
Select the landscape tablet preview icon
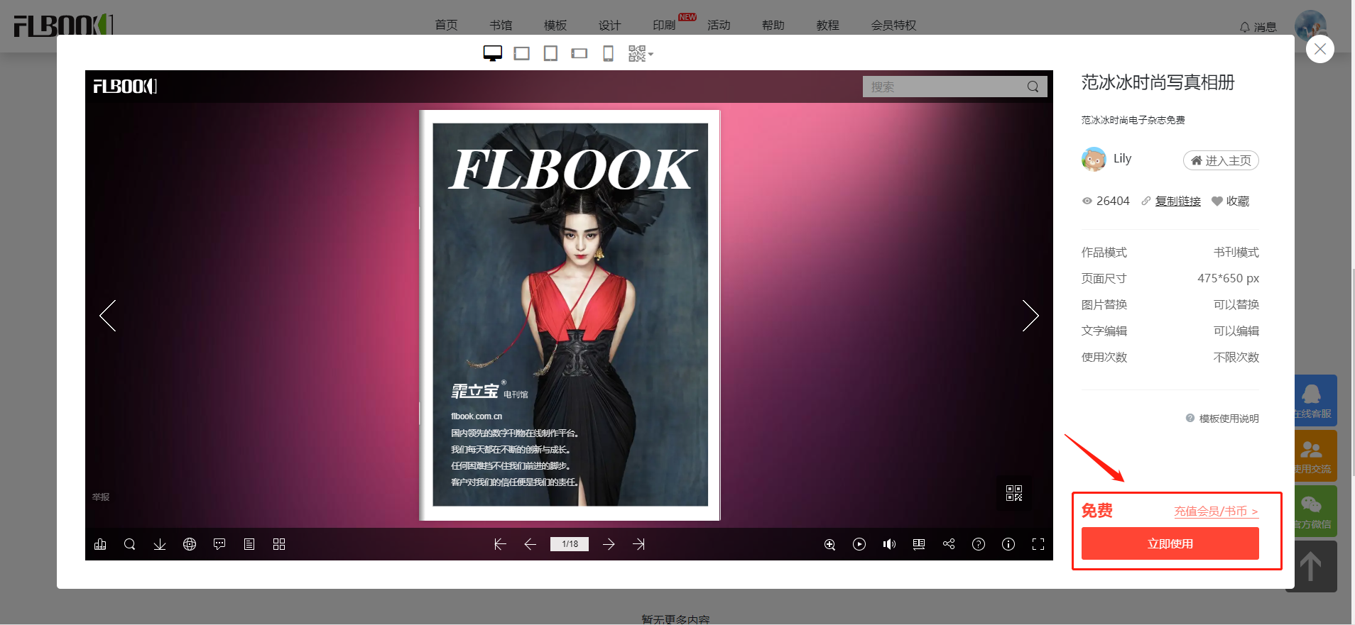[522, 53]
